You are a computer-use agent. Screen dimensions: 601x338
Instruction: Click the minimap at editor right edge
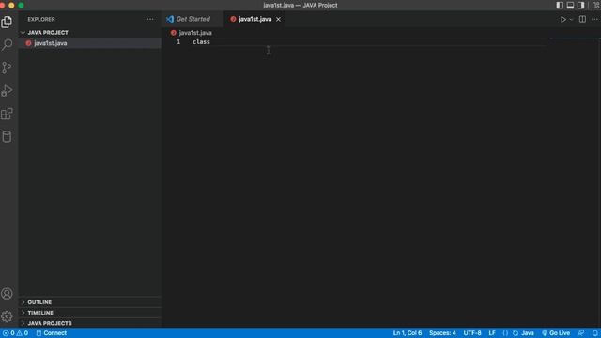click(x=574, y=38)
